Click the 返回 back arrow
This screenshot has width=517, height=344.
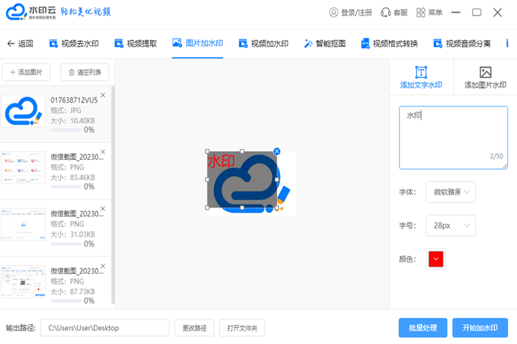tap(11, 44)
